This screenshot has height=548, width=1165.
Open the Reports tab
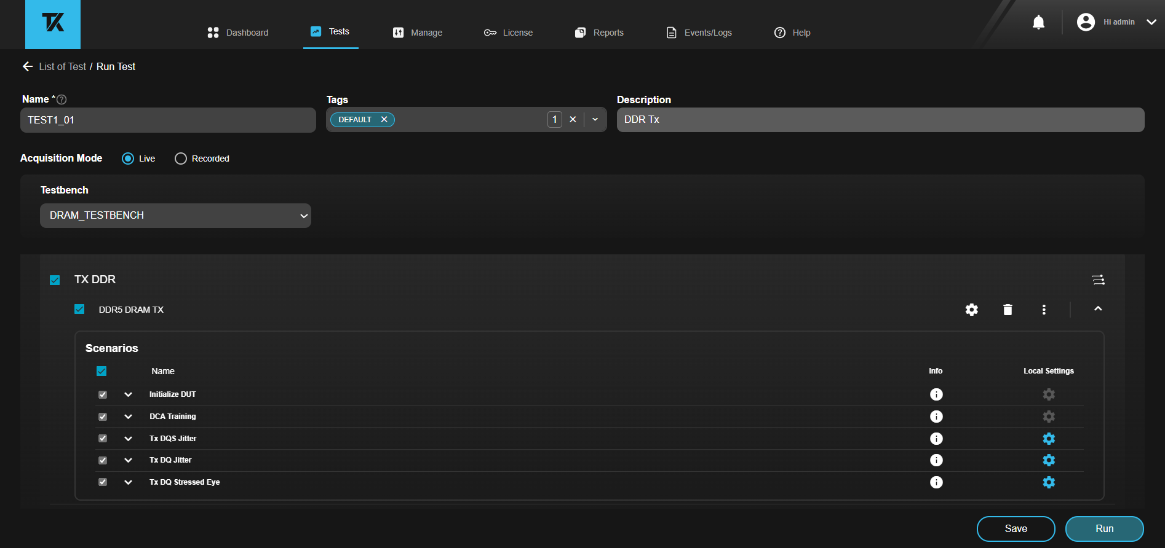[599, 33]
